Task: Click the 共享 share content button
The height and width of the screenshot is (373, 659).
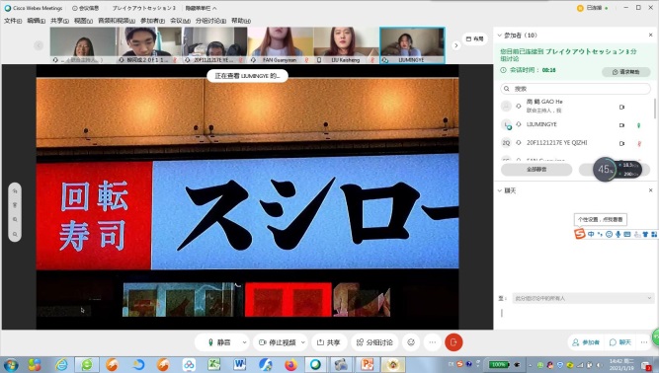Action: [329, 342]
